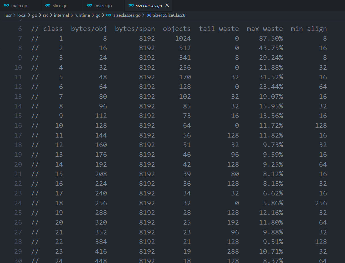
Task: Click the value 341 on line 9
Action: (185, 58)
